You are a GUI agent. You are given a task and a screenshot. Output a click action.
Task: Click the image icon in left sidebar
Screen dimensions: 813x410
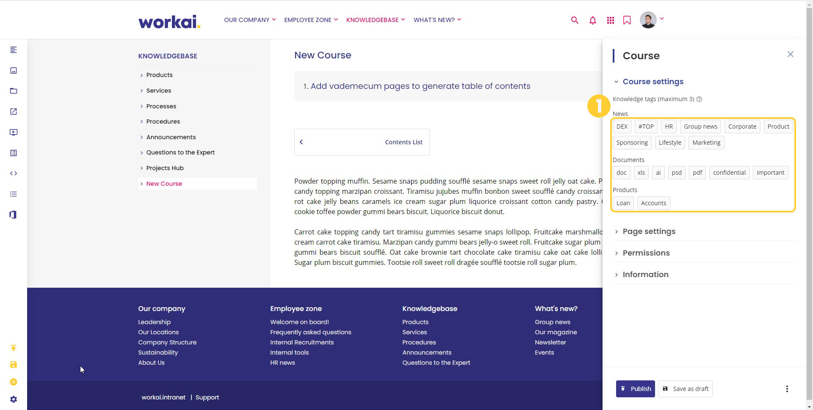(14, 71)
